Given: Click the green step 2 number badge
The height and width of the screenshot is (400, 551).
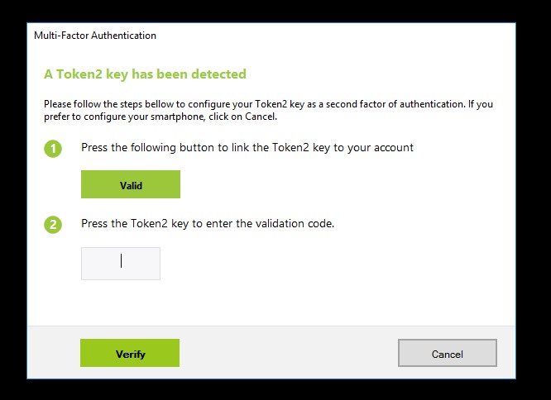Looking at the screenshot, I should point(53,225).
